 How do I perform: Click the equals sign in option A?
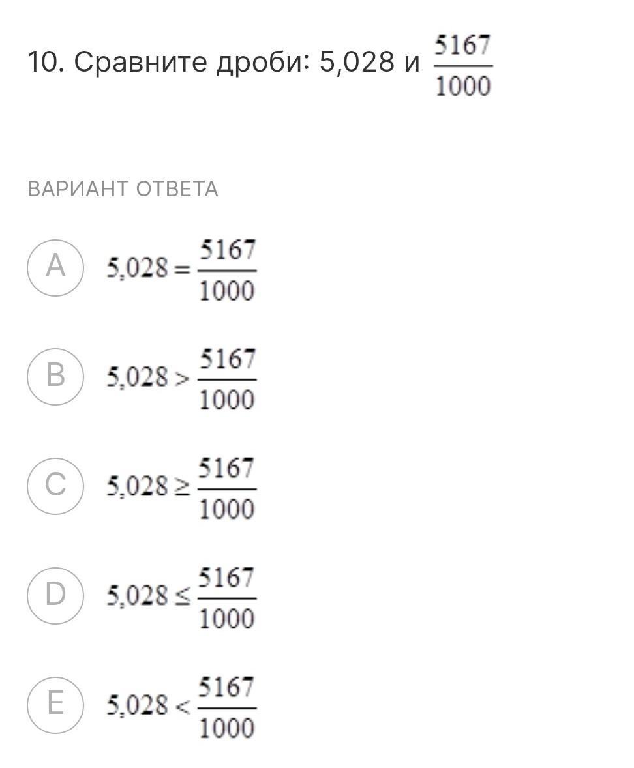tap(182, 270)
